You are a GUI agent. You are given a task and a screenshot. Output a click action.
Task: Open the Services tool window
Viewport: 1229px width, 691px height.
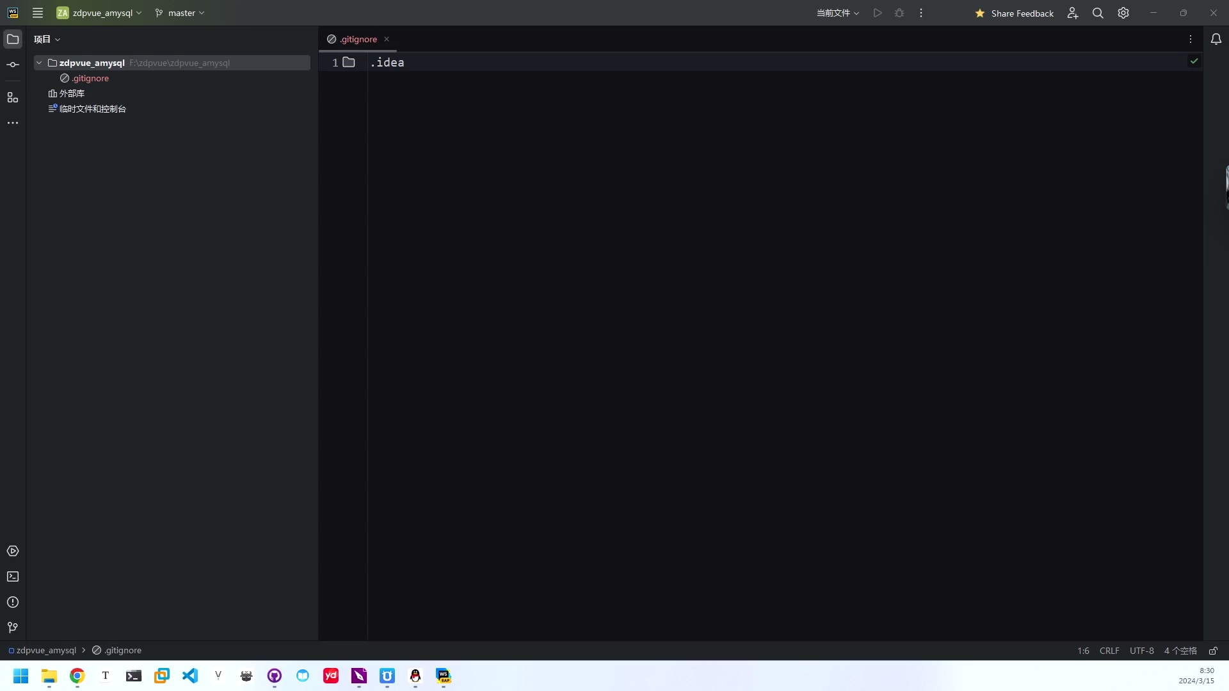pyautogui.click(x=13, y=551)
